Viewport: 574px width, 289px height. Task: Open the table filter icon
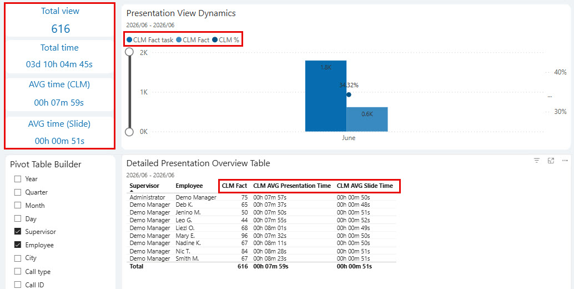[x=537, y=161]
